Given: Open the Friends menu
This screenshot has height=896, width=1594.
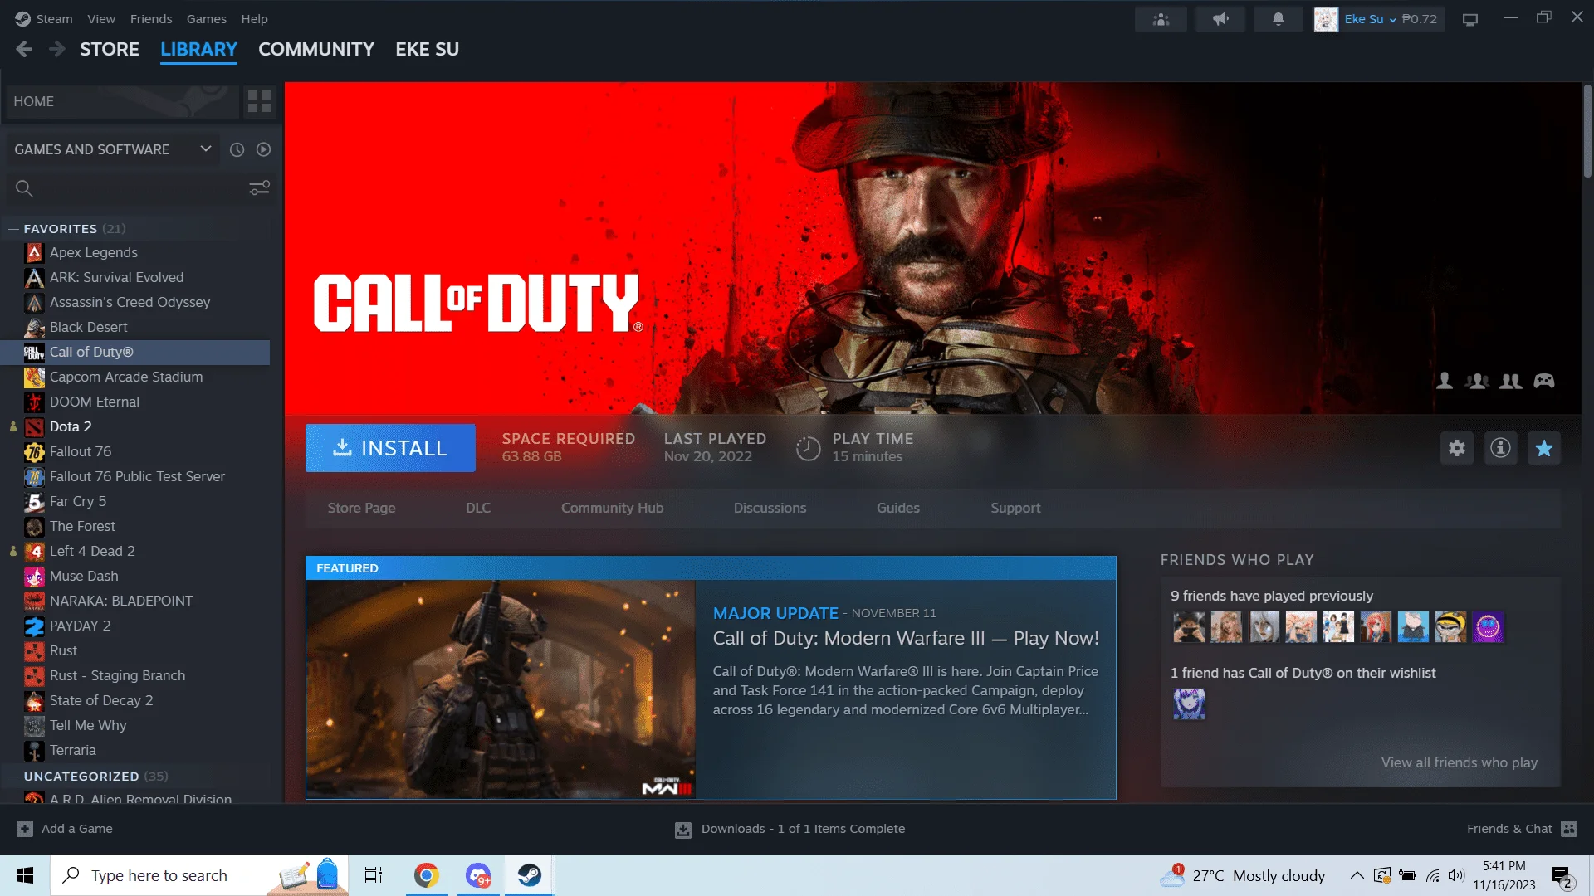Looking at the screenshot, I should click(x=151, y=19).
